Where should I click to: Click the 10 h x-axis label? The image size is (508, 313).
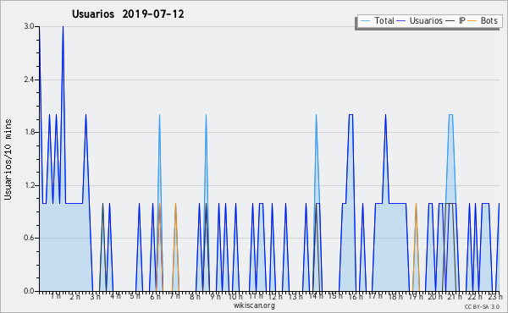[x=235, y=297]
